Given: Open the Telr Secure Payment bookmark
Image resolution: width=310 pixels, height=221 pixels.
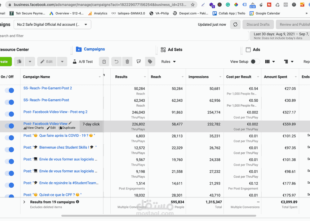Looking at the screenshot, I should click(28, 13).
